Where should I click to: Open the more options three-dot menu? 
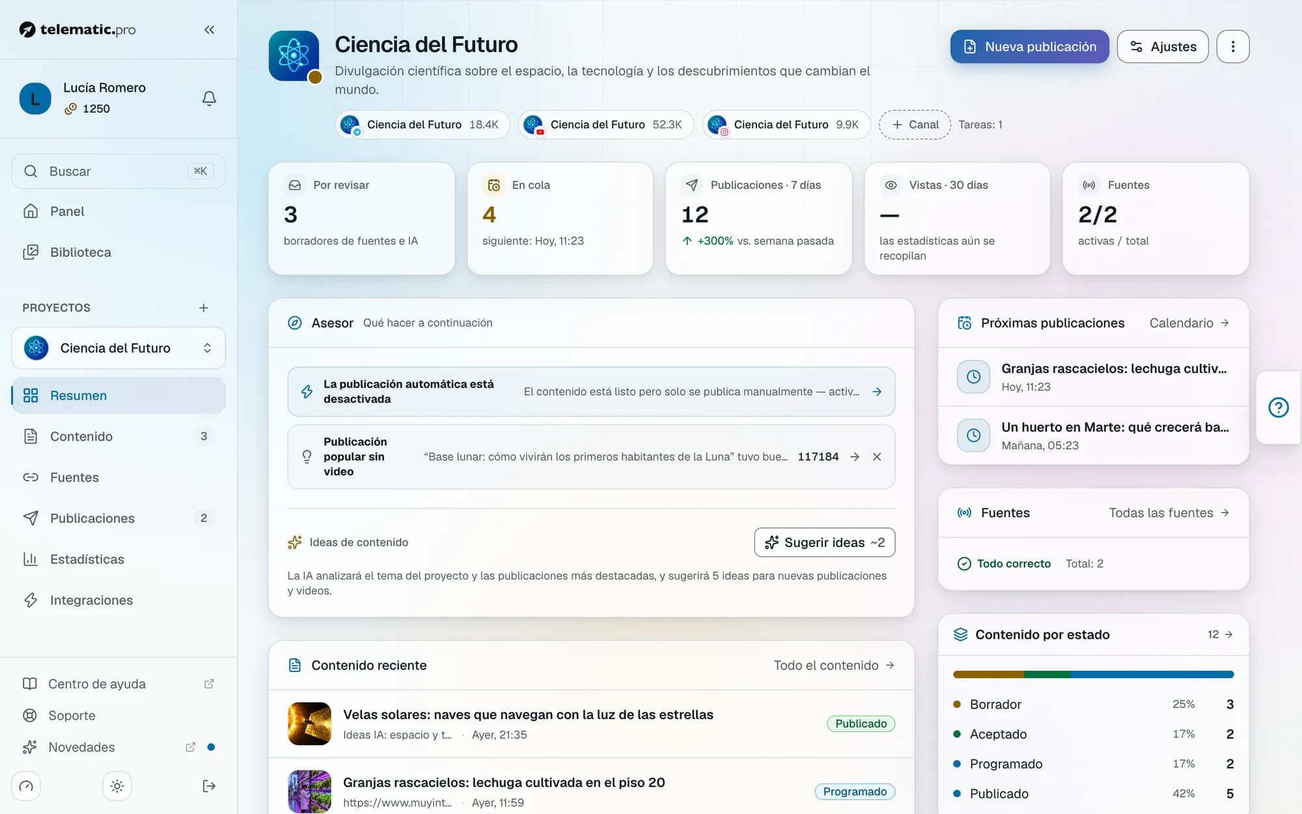pos(1232,46)
